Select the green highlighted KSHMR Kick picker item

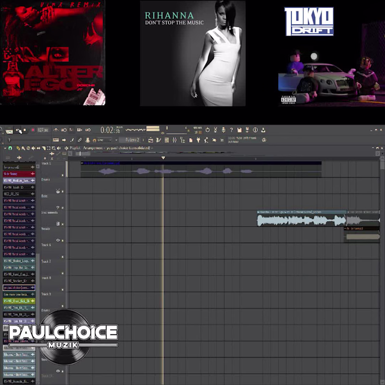point(19,301)
